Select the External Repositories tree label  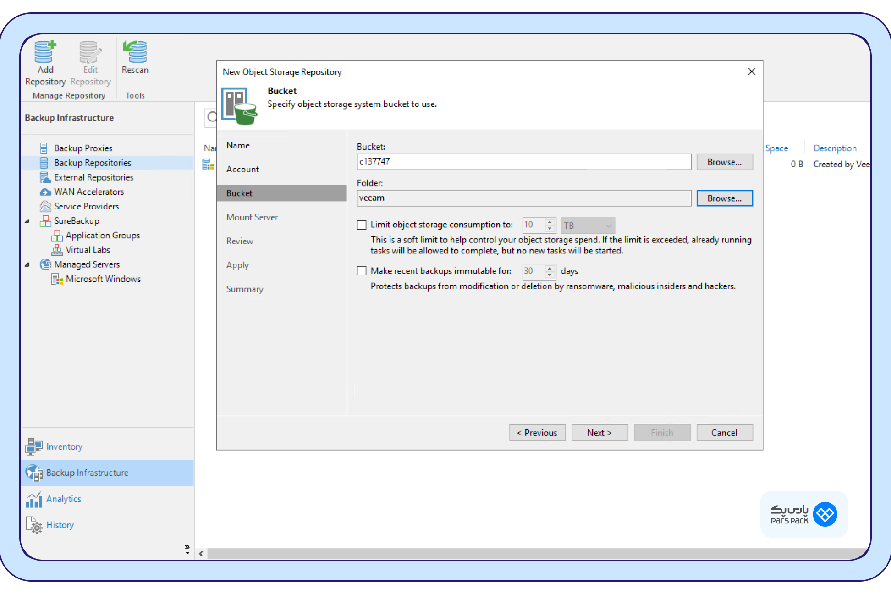pos(93,177)
